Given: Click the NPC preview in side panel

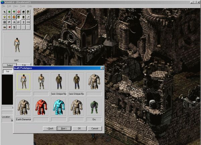Looking at the screenshot, I should click(17, 45).
